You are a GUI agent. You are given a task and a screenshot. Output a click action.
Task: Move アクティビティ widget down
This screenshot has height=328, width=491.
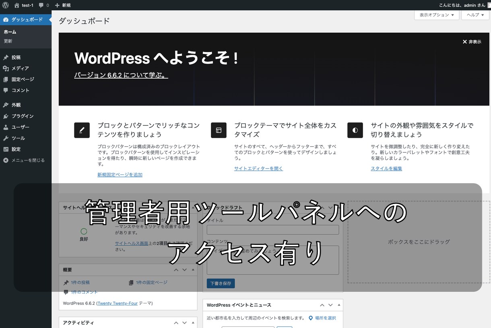point(184,323)
